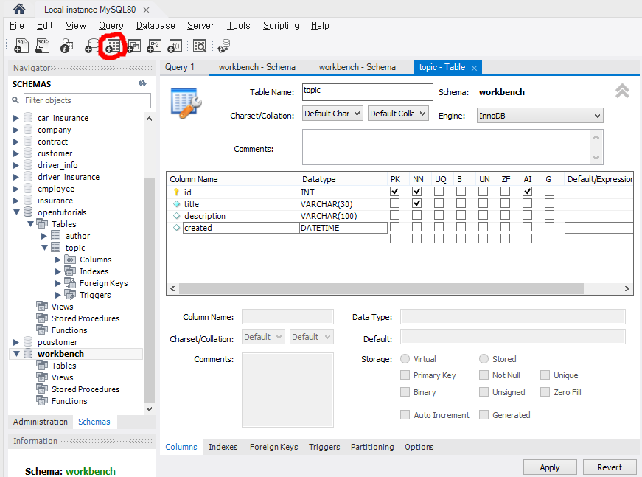Open the Default Collation dropdown for the table
The height and width of the screenshot is (477, 642).
point(398,114)
